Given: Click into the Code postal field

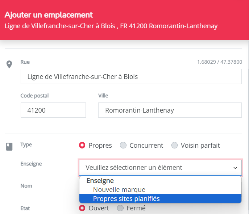Looking at the screenshot, I should point(53,110).
